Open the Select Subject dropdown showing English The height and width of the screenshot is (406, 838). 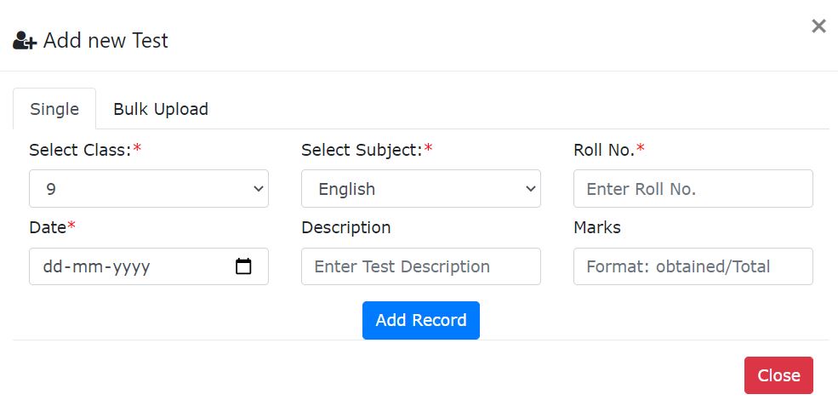tap(421, 189)
